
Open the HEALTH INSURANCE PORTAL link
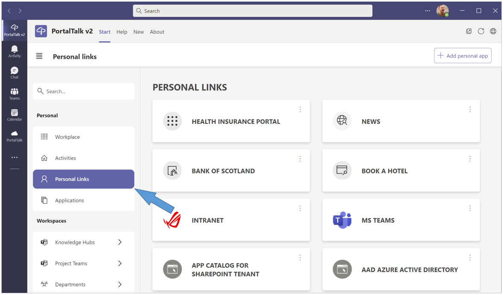236,122
